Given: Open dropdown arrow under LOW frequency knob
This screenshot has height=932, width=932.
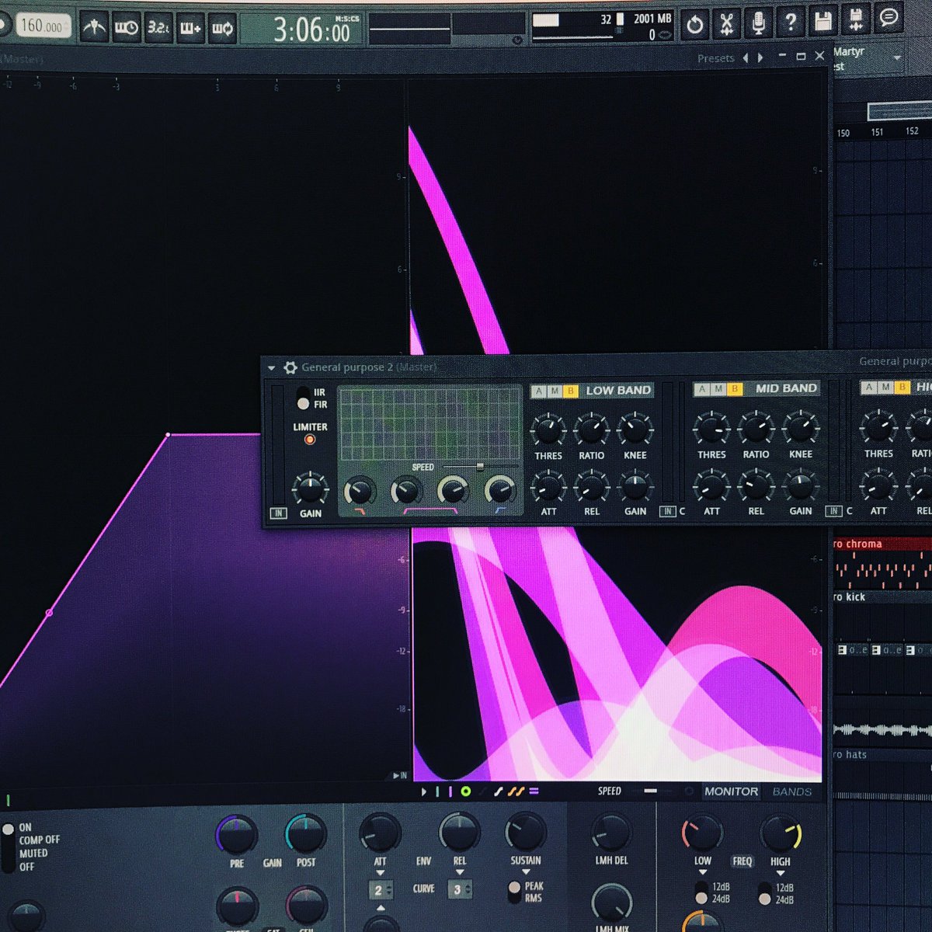Looking at the screenshot, I should (x=702, y=873).
